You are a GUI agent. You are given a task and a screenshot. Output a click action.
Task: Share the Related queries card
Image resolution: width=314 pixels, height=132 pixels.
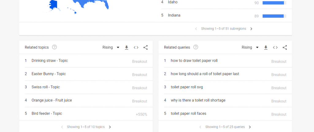pos(285,47)
